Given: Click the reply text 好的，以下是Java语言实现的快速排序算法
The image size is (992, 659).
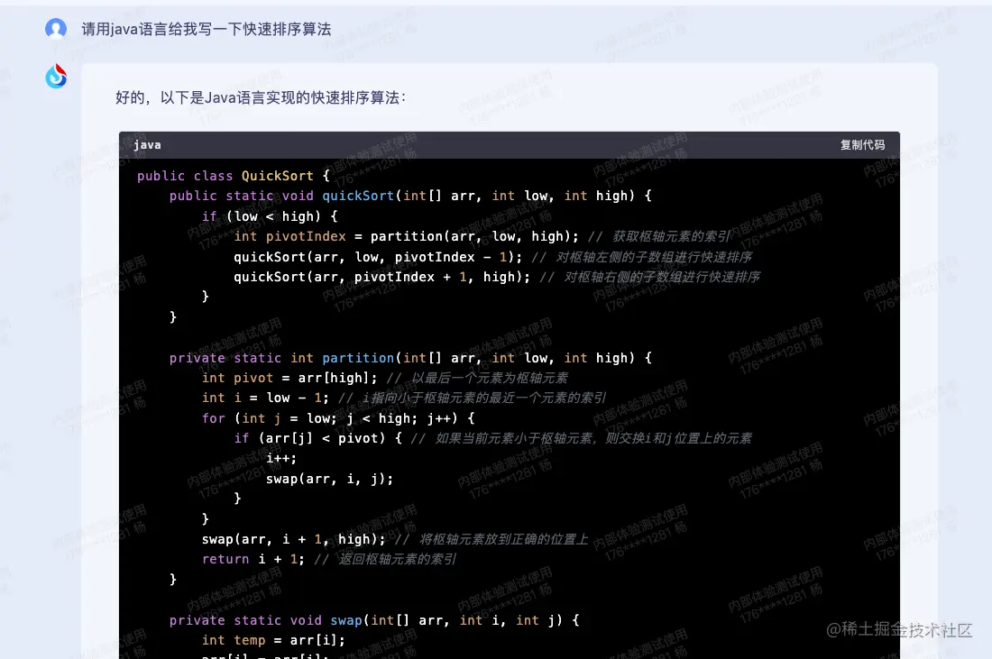Looking at the screenshot, I should (x=261, y=97).
